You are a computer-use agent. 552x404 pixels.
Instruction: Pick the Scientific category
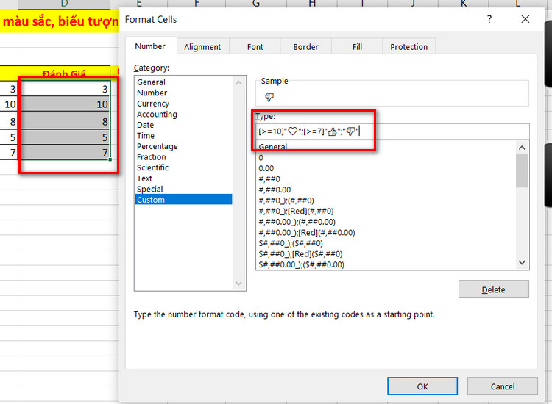pos(153,167)
